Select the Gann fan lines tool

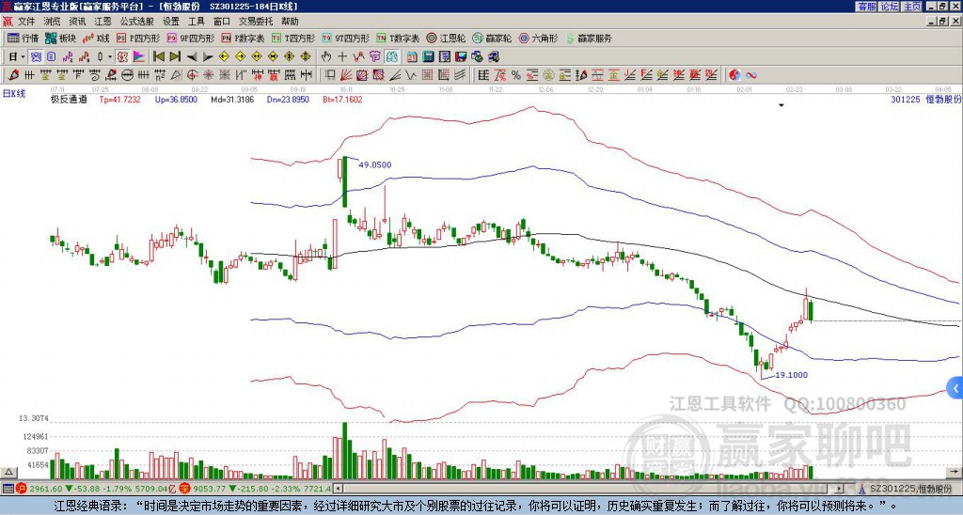tap(346, 75)
